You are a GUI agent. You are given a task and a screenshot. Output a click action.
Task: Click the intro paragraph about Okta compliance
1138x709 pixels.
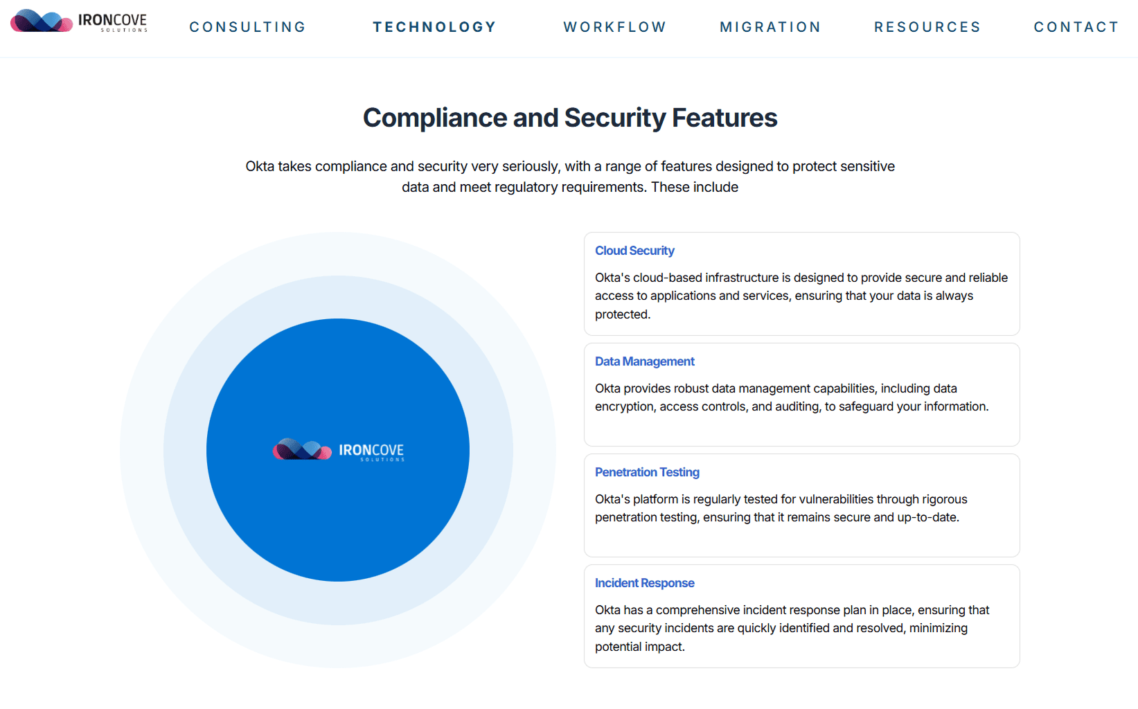click(x=570, y=177)
